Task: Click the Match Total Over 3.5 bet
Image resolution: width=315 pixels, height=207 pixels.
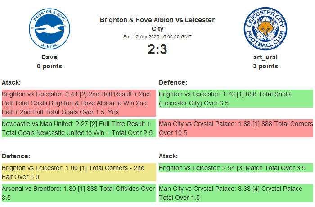Action: tap(235, 168)
